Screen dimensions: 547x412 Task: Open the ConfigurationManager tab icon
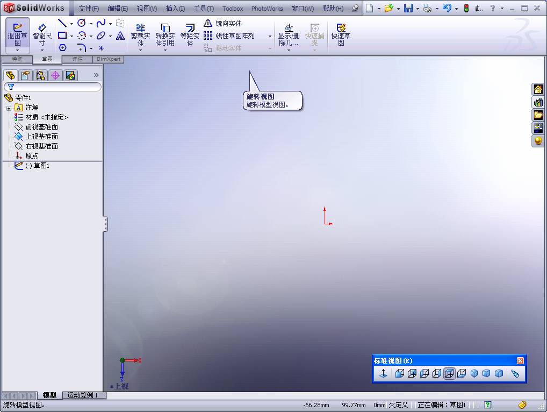[x=40, y=75]
